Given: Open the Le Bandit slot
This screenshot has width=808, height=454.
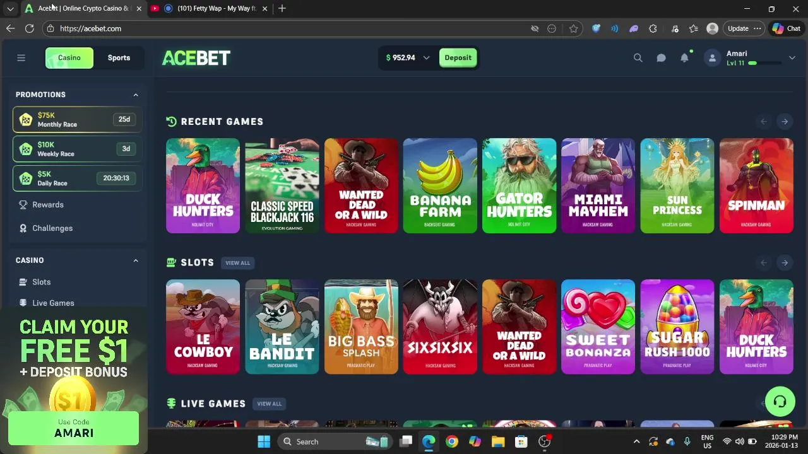Looking at the screenshot, I should pos(282,327).
